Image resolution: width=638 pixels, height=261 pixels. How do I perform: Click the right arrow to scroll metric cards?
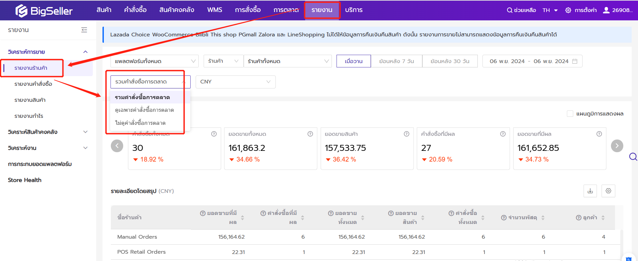(617, 146)
